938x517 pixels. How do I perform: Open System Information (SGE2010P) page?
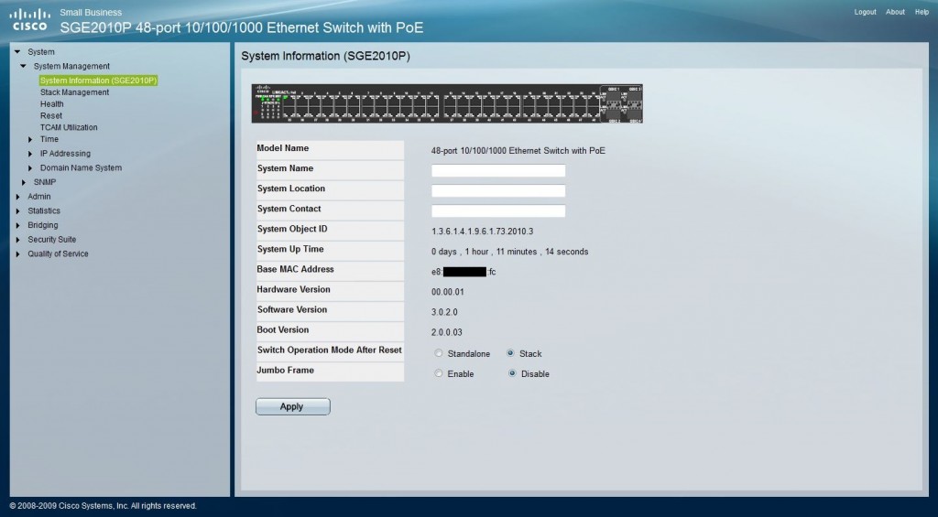pos(99,81)
